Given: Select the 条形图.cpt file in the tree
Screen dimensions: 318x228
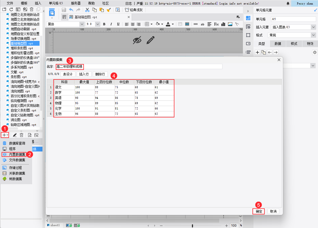Looking at the screenshot, I should (x=19, y=77).
